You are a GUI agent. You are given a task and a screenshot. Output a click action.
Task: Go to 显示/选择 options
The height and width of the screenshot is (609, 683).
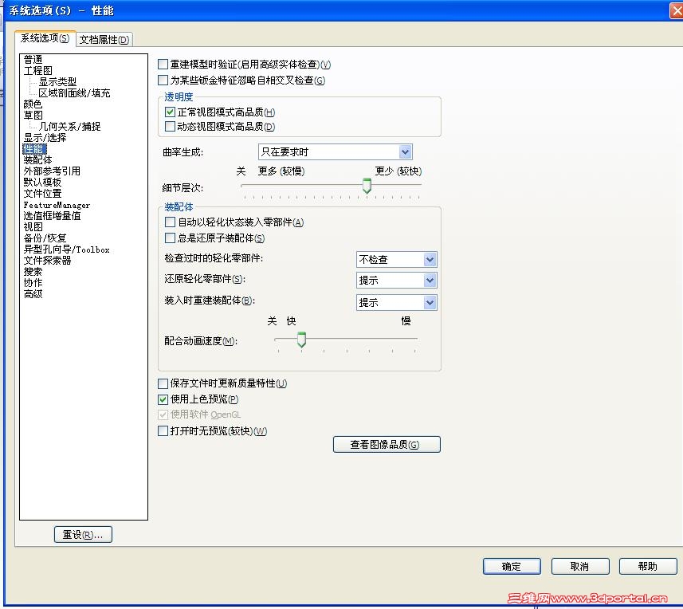45,138
